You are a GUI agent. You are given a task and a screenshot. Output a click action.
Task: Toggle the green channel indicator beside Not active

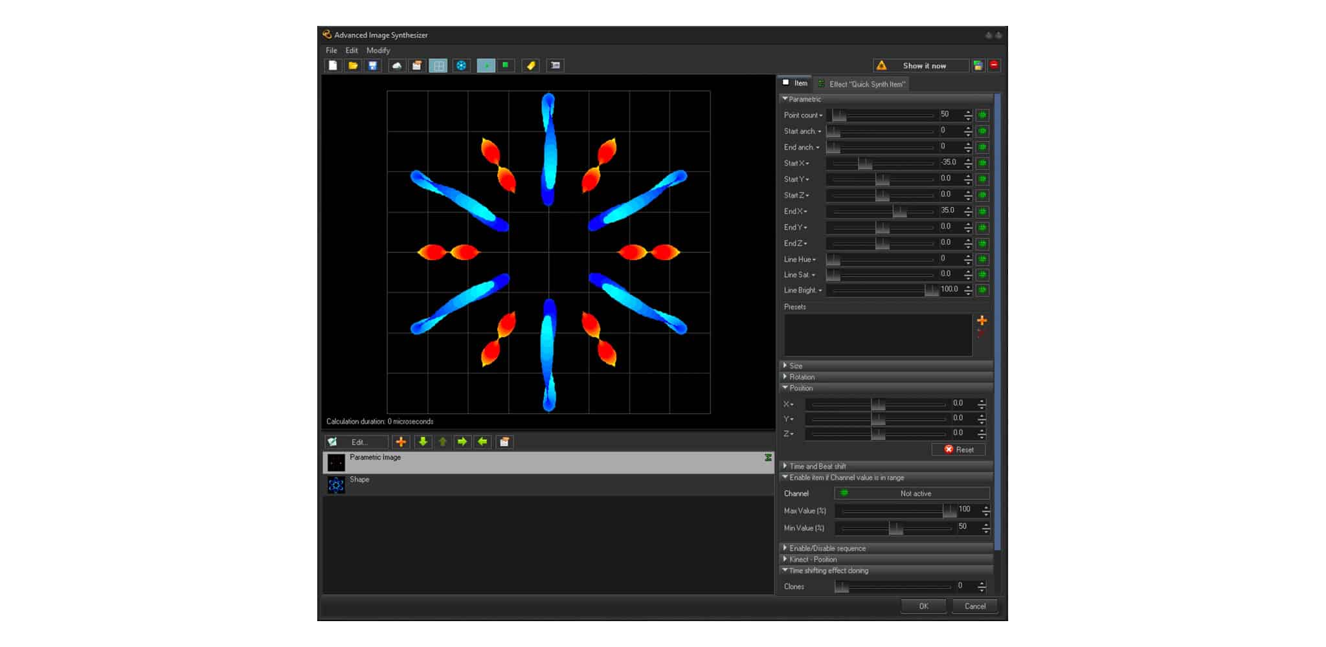pyautogui.click(x=844, y=494)
